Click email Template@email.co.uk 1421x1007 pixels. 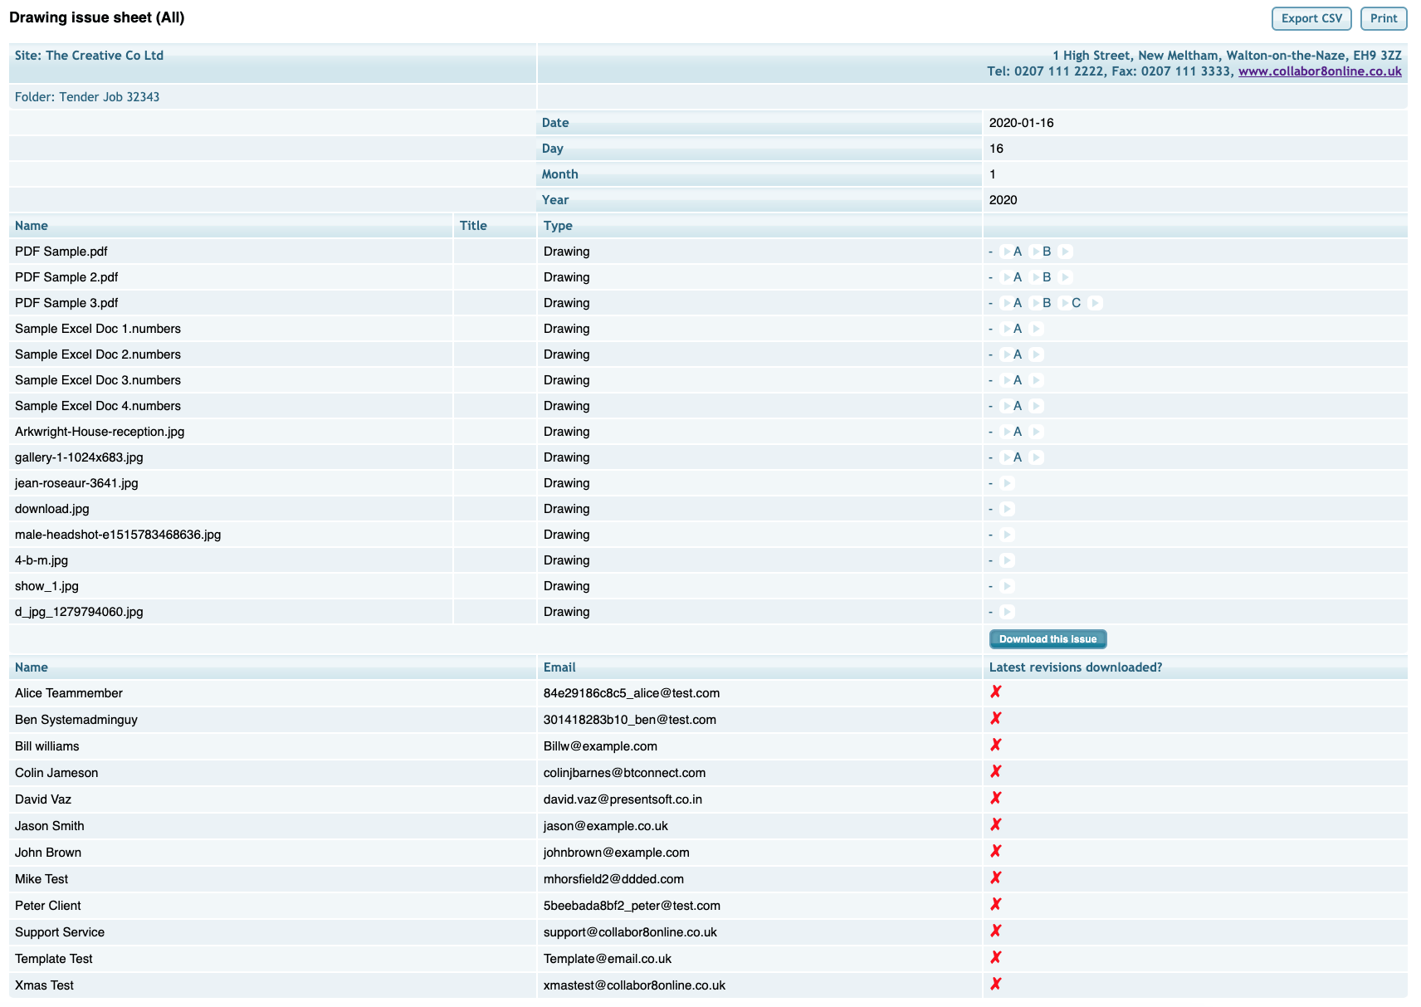tap(608, 959)
